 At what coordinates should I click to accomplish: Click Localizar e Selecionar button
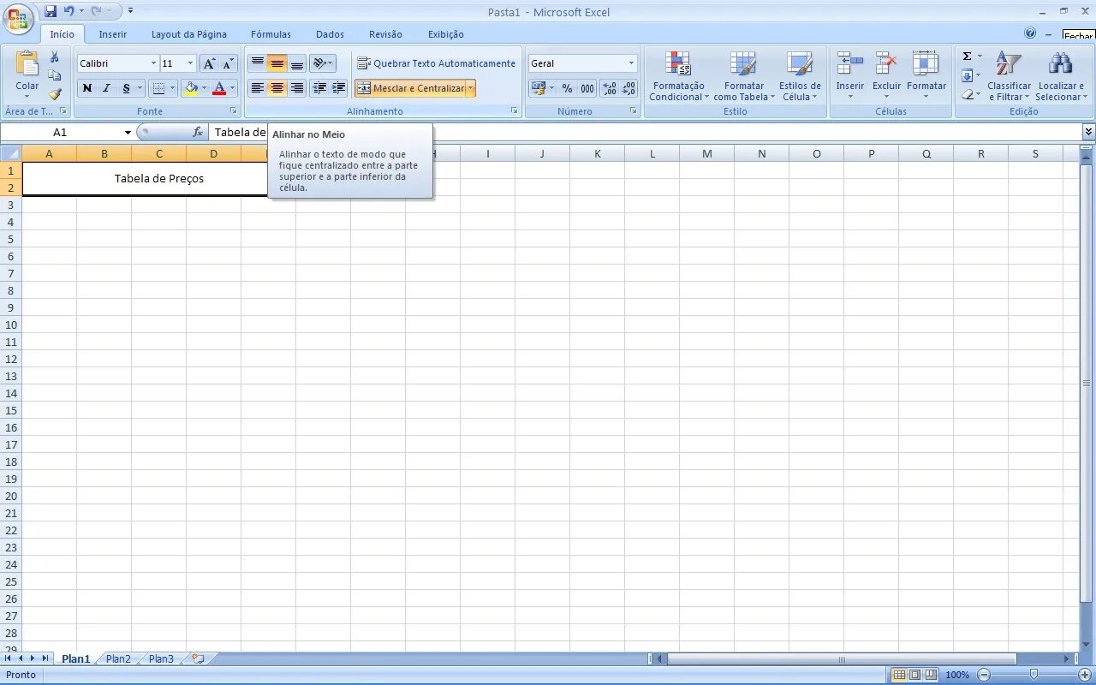click(x=1061, y=75)
